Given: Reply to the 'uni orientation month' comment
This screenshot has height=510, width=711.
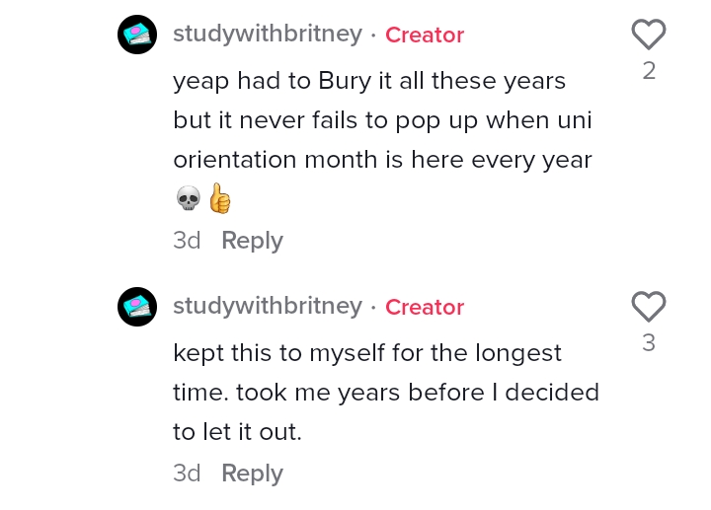Looking at the screenshot, I should coord(252,241).
